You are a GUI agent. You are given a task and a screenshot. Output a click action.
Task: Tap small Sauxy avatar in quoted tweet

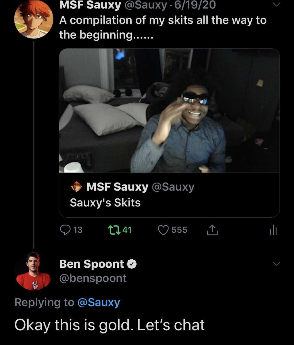[76, 187]
